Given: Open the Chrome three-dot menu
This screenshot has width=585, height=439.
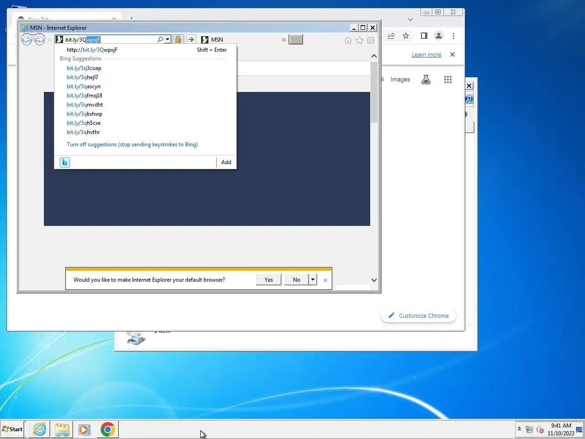Looking at the screenshot, I should (x=453, y=36).
